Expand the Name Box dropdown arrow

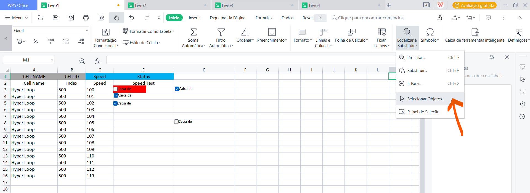(x=52, y=60)
